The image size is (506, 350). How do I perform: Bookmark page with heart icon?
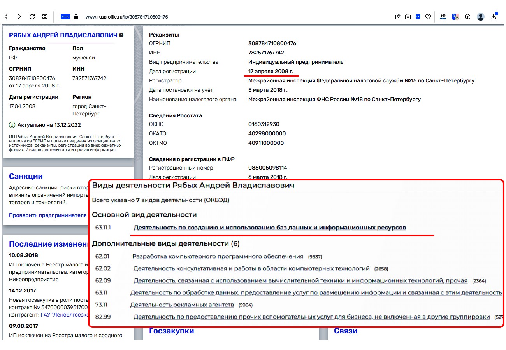pos(428,17)
